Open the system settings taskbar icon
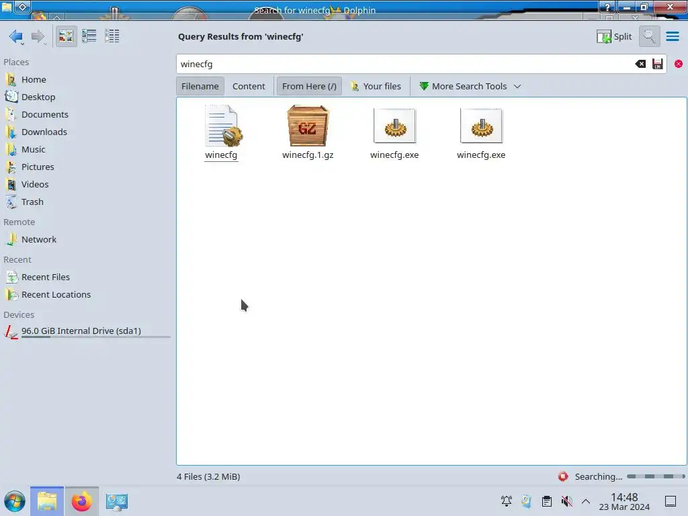The height and width of the screenshot is (516, 688). (116, 501)
